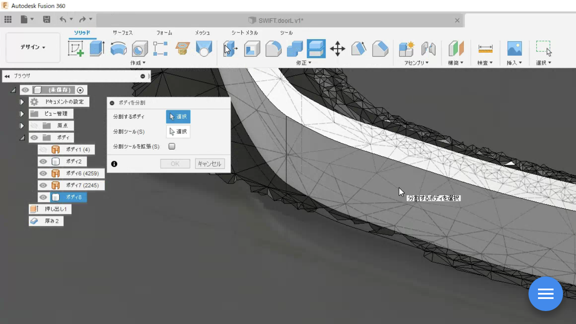Select the Move/Copy tool
This screenshot has height=324, width=576.
point(337,48)
